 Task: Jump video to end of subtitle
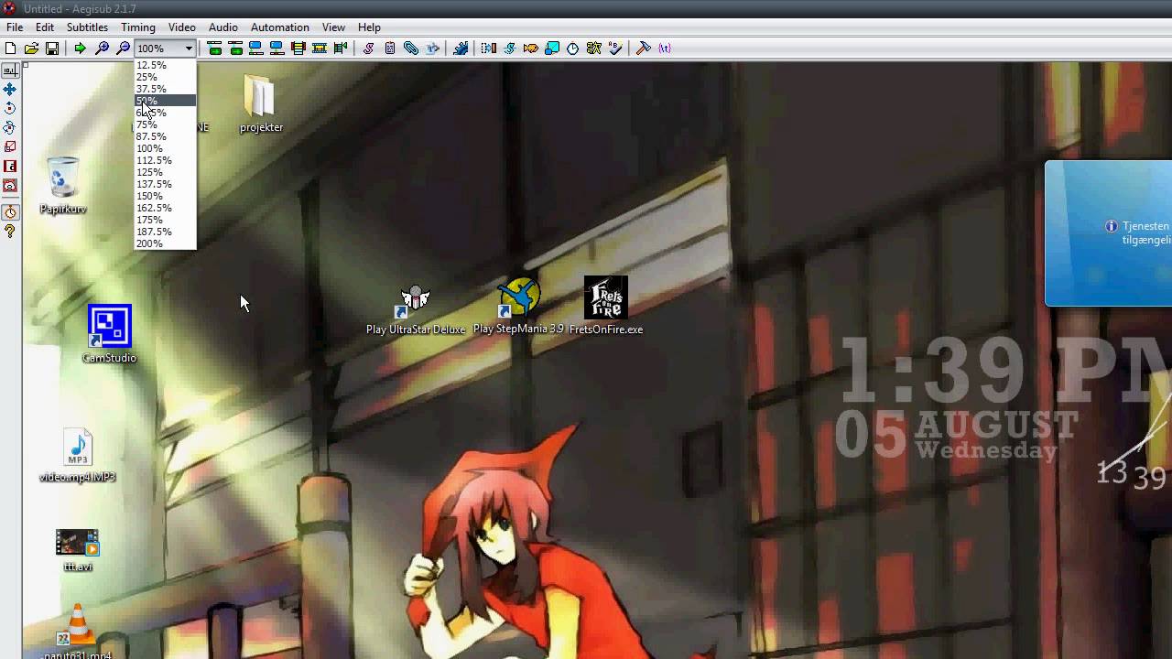coord(236,49)
